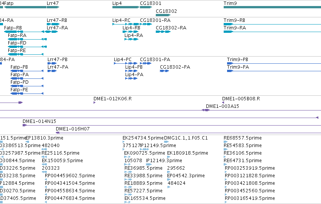This screenshot has height=204, width=321.
Task: Select clone DME1-012K06.R
Action: click(x=95, y=103)
